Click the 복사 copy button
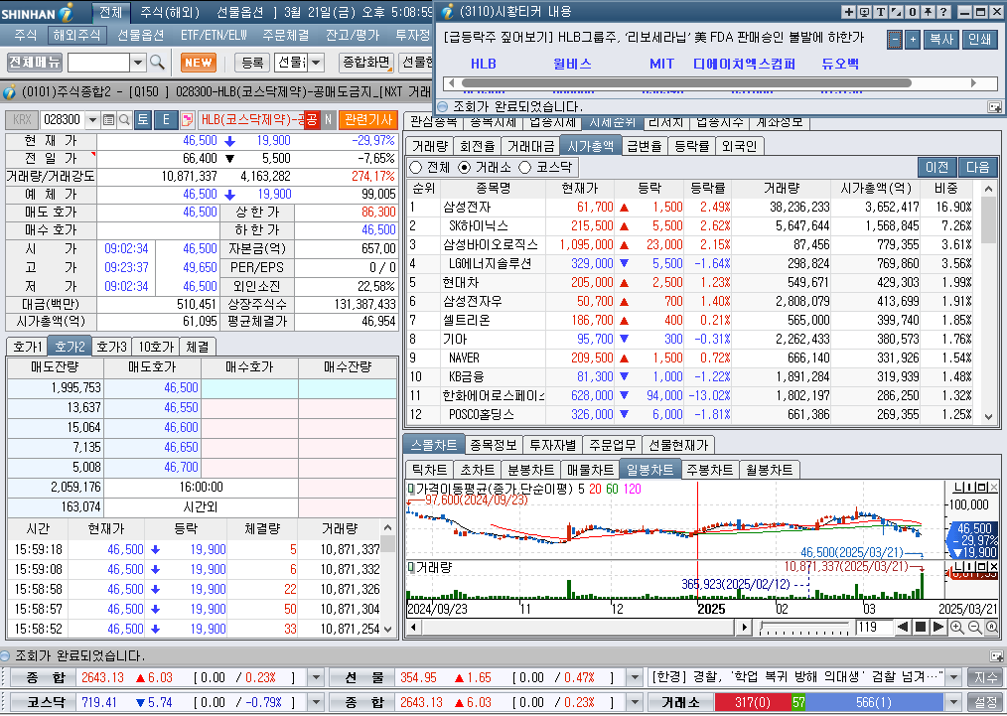 941,39
